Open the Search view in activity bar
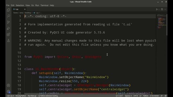This screenshot has height=97, width=173. [8, 16]
